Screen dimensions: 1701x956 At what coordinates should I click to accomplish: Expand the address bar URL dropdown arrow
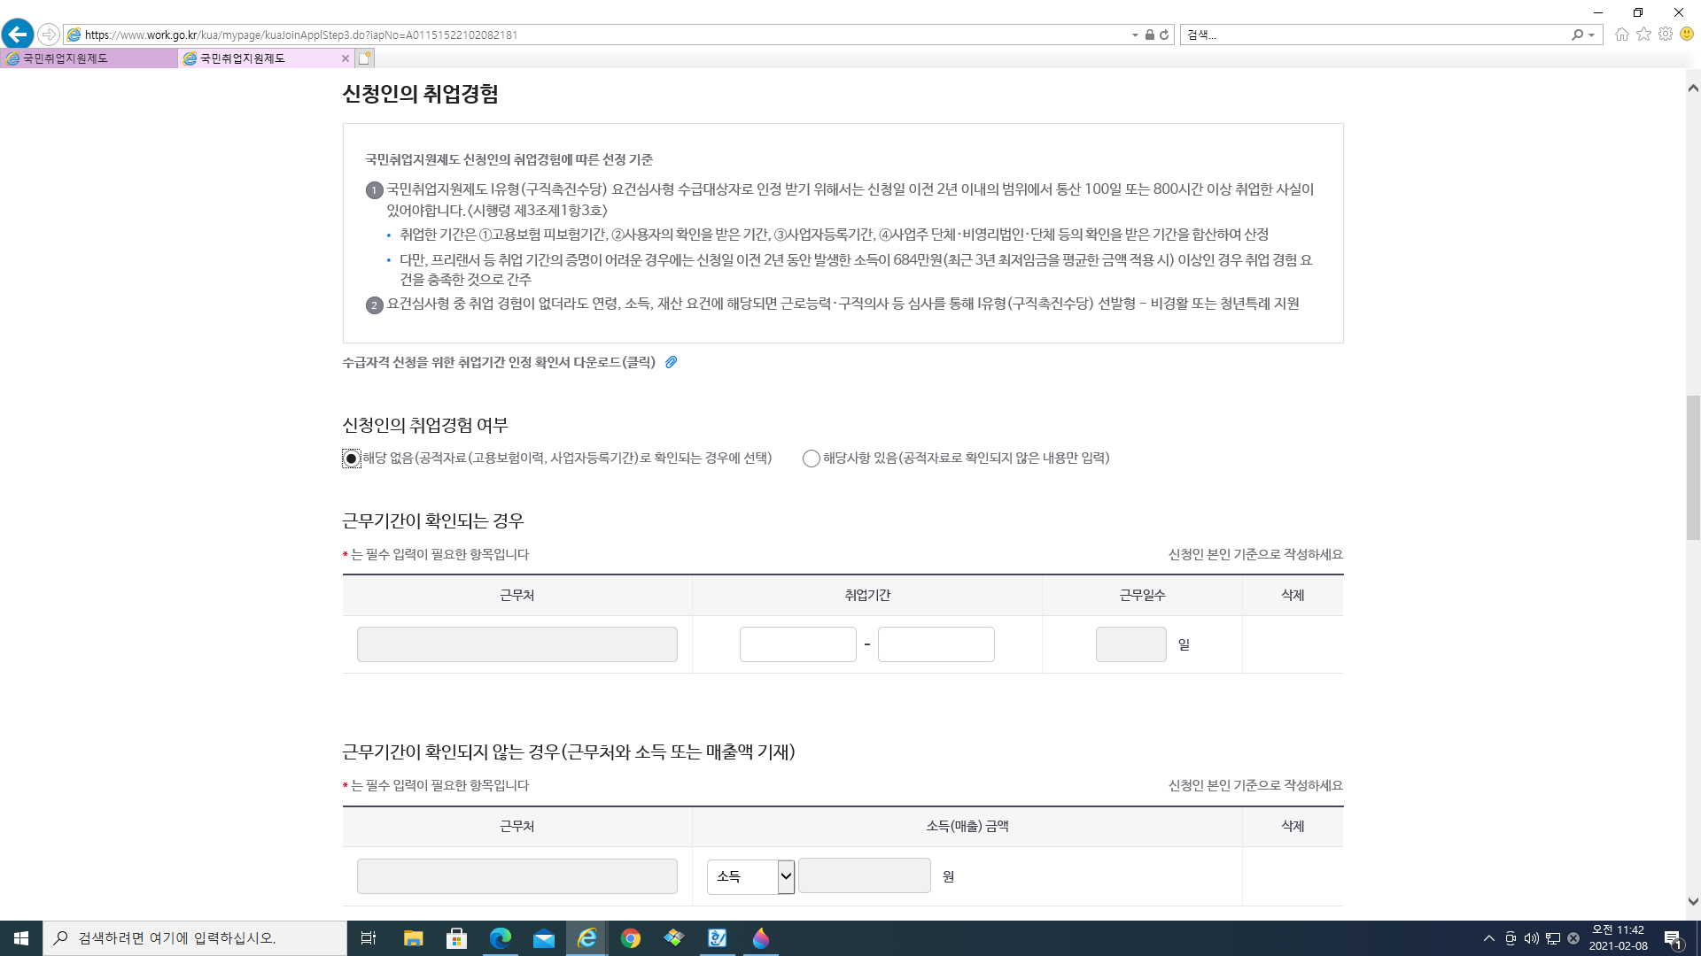(1135, 35)
